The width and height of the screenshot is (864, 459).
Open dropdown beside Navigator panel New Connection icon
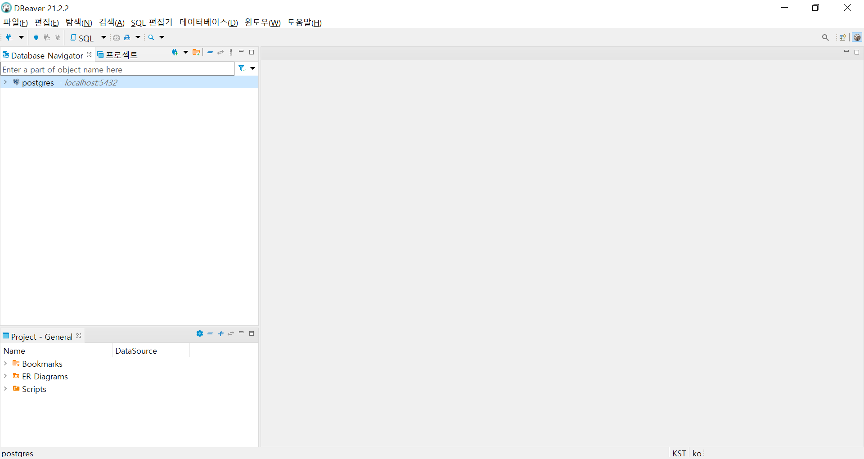pos(185,53)
